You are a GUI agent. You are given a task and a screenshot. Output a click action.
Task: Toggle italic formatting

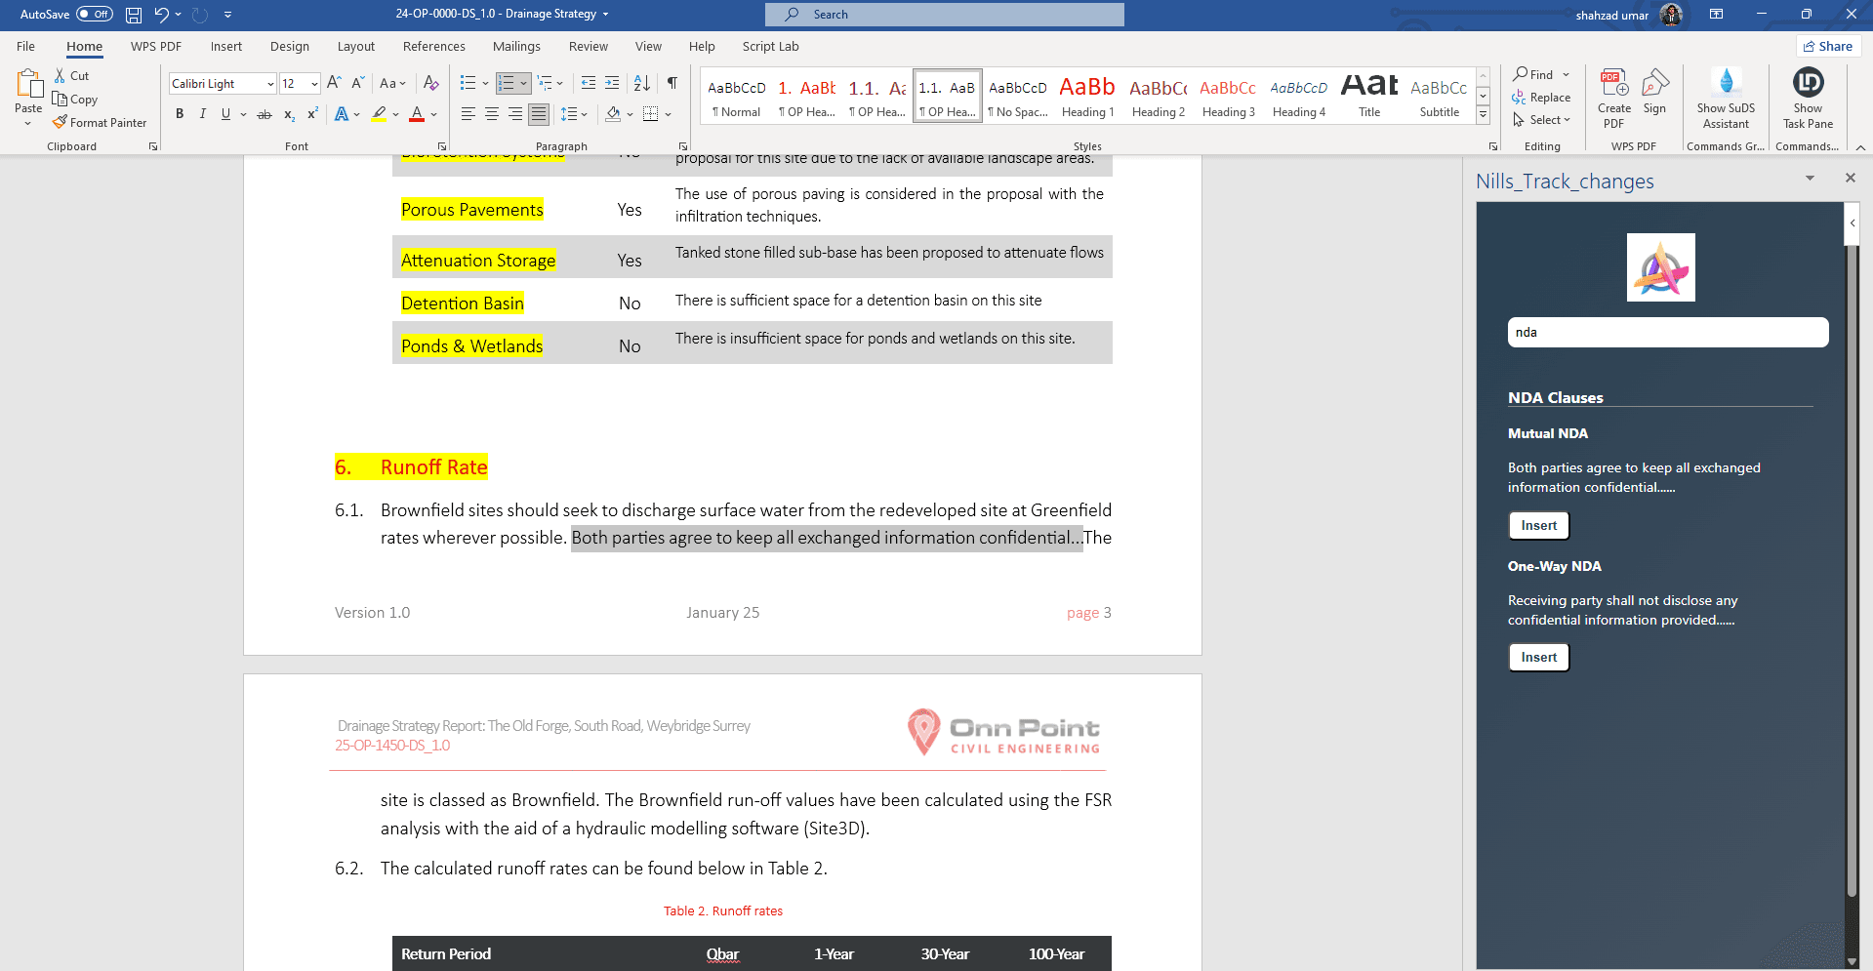(203, 114)
